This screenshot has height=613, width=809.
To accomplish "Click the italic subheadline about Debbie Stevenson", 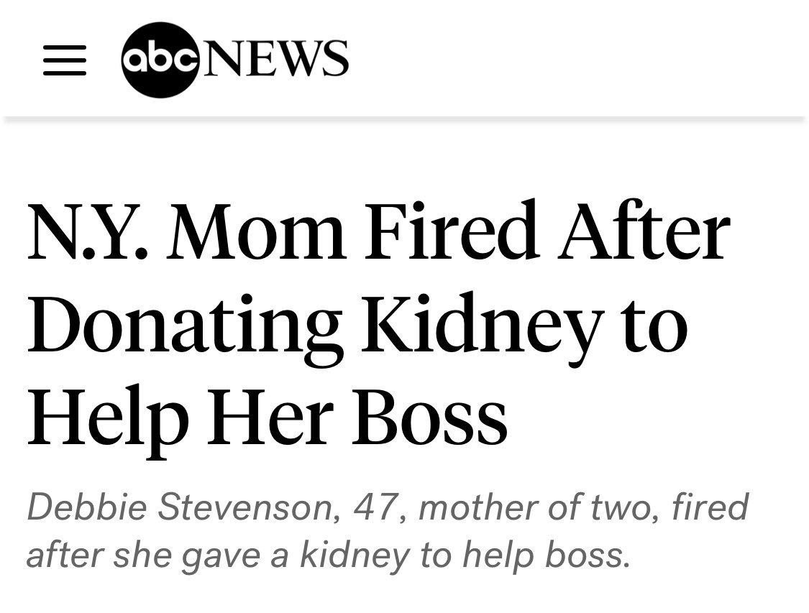I will coord(387,530).
